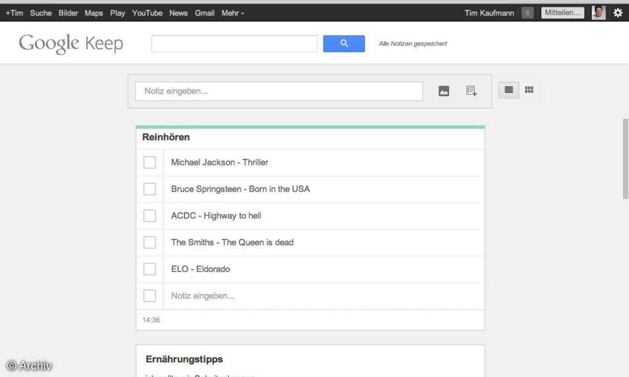This screenshot has width=629, height=377.
Task: Switch to grid view layout
Action: [x=529, y=90]
